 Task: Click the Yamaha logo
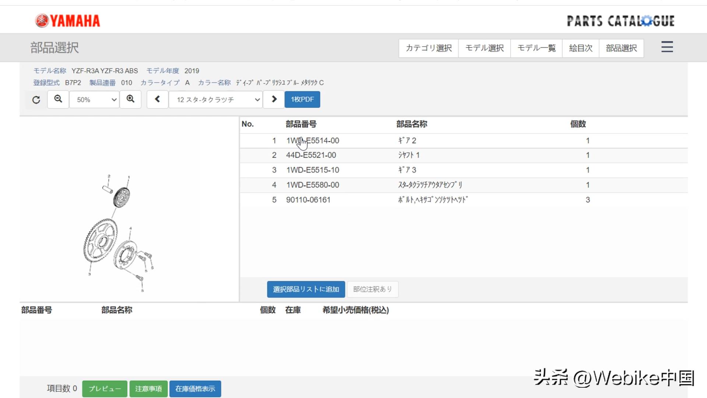67,21
